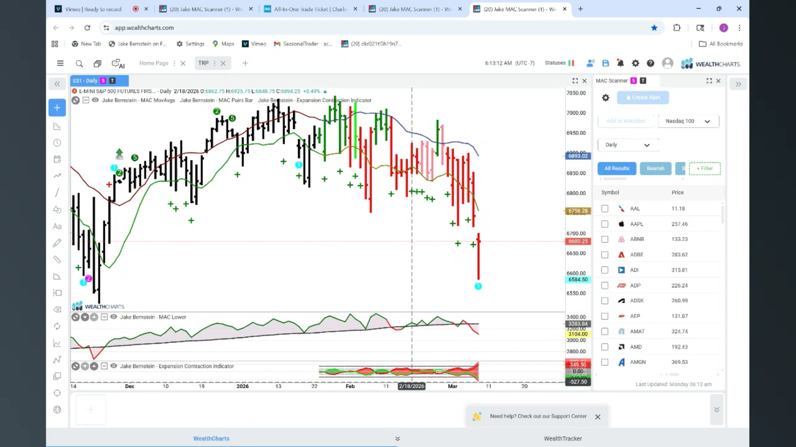This screenshot has width=796, height=447.
Task: Open the hamburger main menu
Action: click(60, 63)
